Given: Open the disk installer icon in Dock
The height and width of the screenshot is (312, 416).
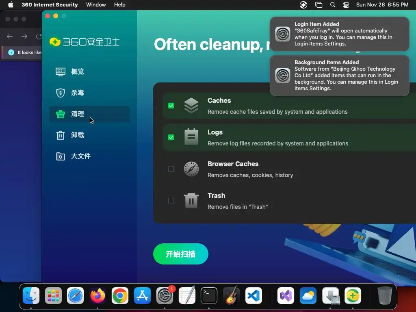Looking at the screenshot, I should [x=330, y=296].
